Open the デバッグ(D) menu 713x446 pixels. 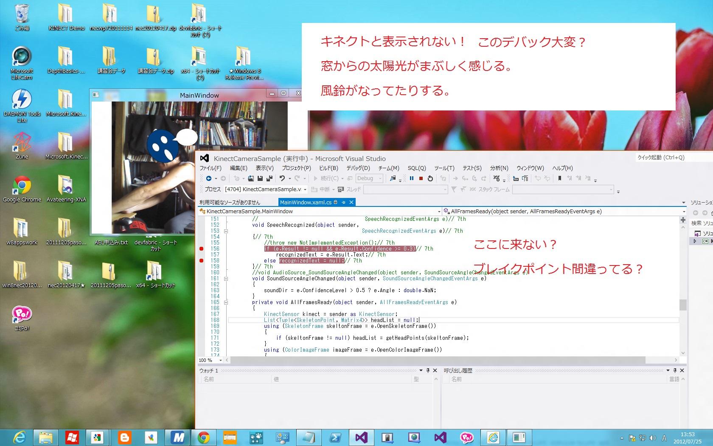[x=358, y=168]
